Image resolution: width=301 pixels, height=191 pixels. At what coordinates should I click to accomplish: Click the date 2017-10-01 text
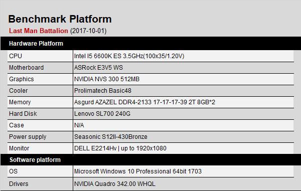(x=88, y=31)
